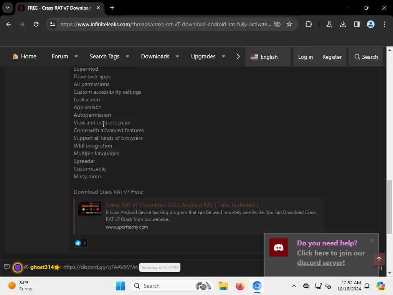Click the scrollbar down arrow
The width and height of the screenshot is (393, 295).
click(389, 273)
